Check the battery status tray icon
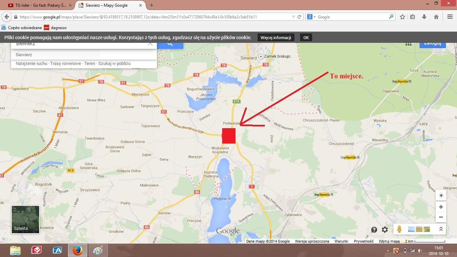 (x=405, y=250)
